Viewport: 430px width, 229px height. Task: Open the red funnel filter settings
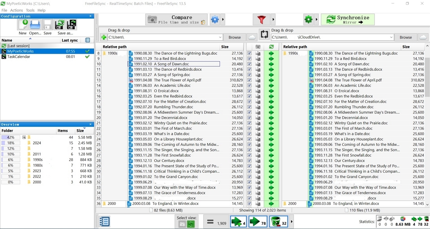[261, 19]
